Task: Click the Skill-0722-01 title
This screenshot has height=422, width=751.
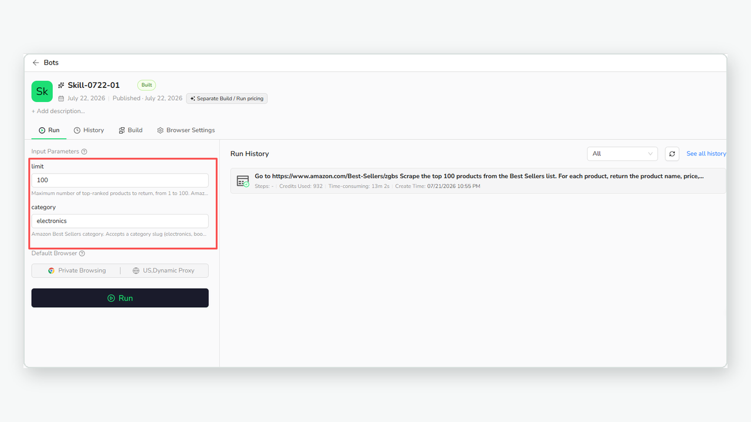Action: 94,85
